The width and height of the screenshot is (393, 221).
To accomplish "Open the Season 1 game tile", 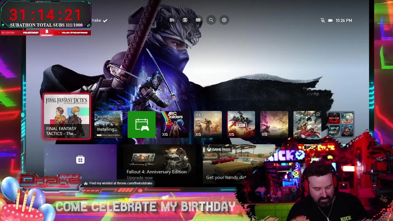I will click(241, 124).
